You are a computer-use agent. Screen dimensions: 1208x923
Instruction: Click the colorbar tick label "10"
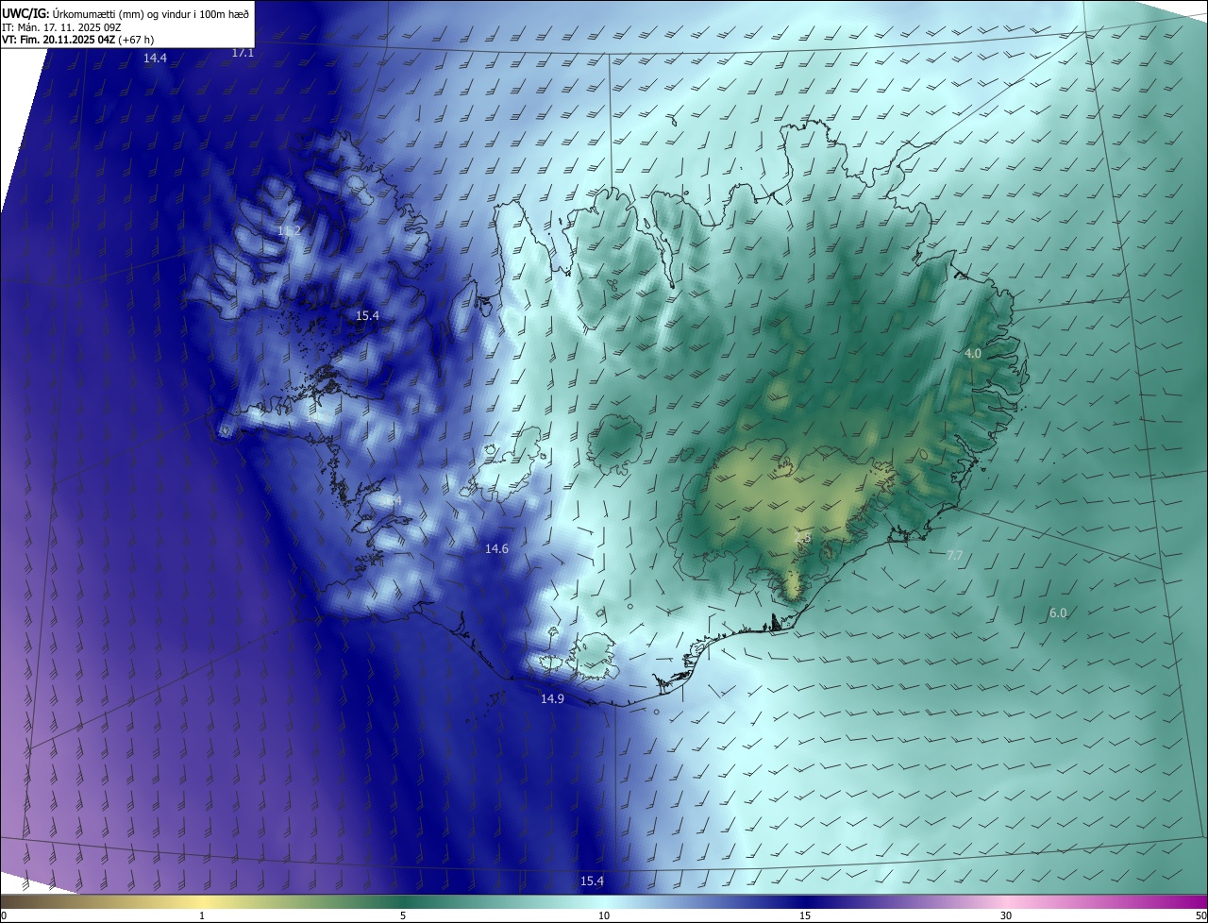point(604,916)
